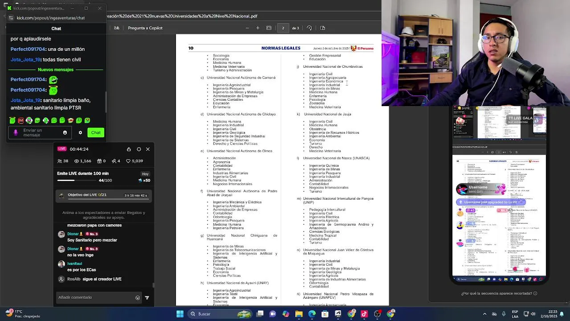Viewport: 570px width, 321px height.
Task: Click Perfect091704 on 'una de un millón'
Action: click(x=28, y=49)
